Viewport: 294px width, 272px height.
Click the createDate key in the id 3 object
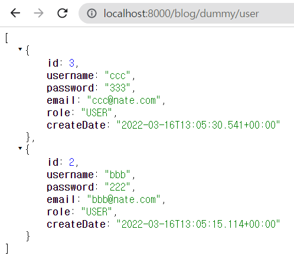click(x=76, y=125)
